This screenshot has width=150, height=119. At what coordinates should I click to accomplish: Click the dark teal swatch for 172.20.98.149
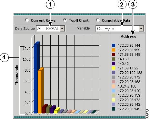click(114, 109)
